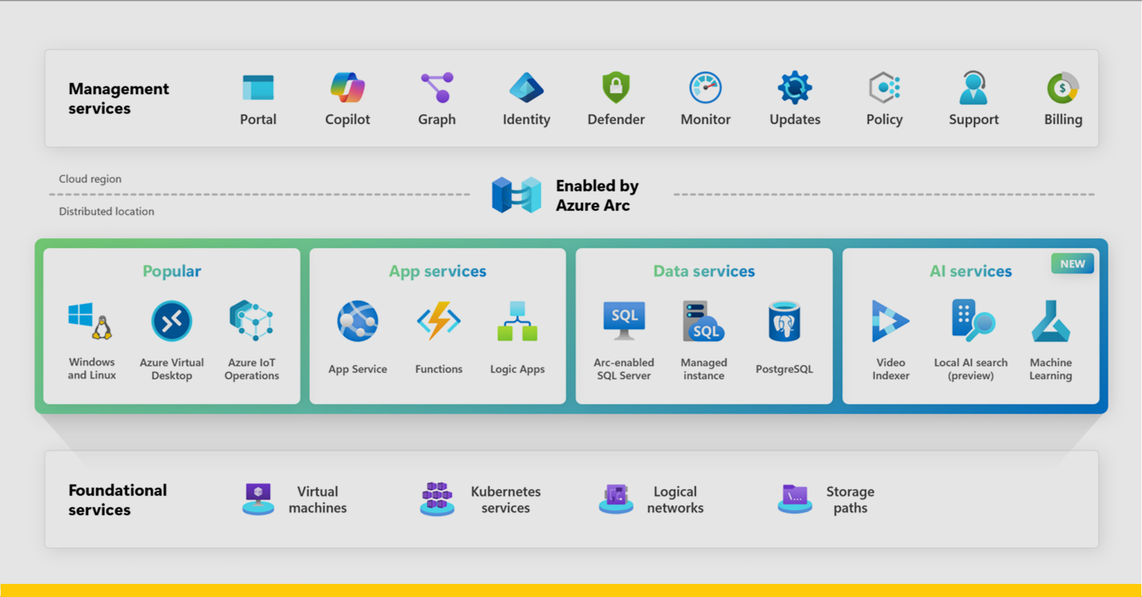Click the PostgreSQL elephant icon

784,322
